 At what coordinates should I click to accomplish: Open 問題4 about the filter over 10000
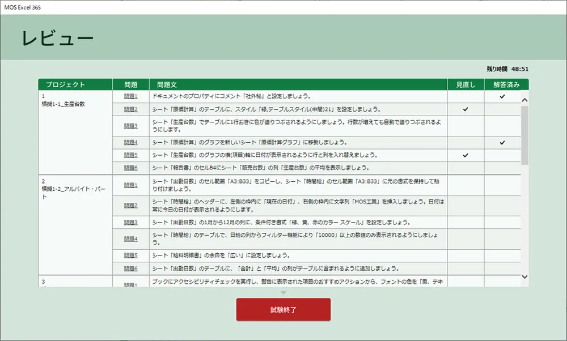click(x=132, y=238)
